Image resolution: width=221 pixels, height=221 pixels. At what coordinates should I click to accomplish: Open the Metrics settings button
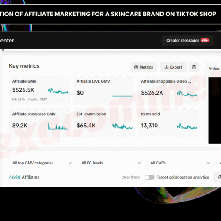[x=144, y=67]
